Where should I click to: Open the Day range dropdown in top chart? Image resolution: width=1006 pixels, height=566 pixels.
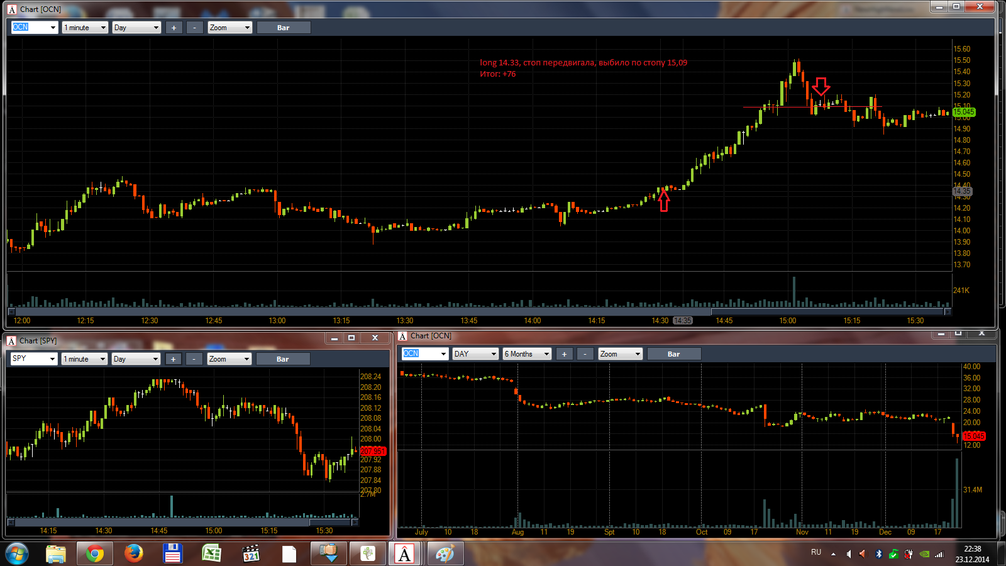(136, 28)
